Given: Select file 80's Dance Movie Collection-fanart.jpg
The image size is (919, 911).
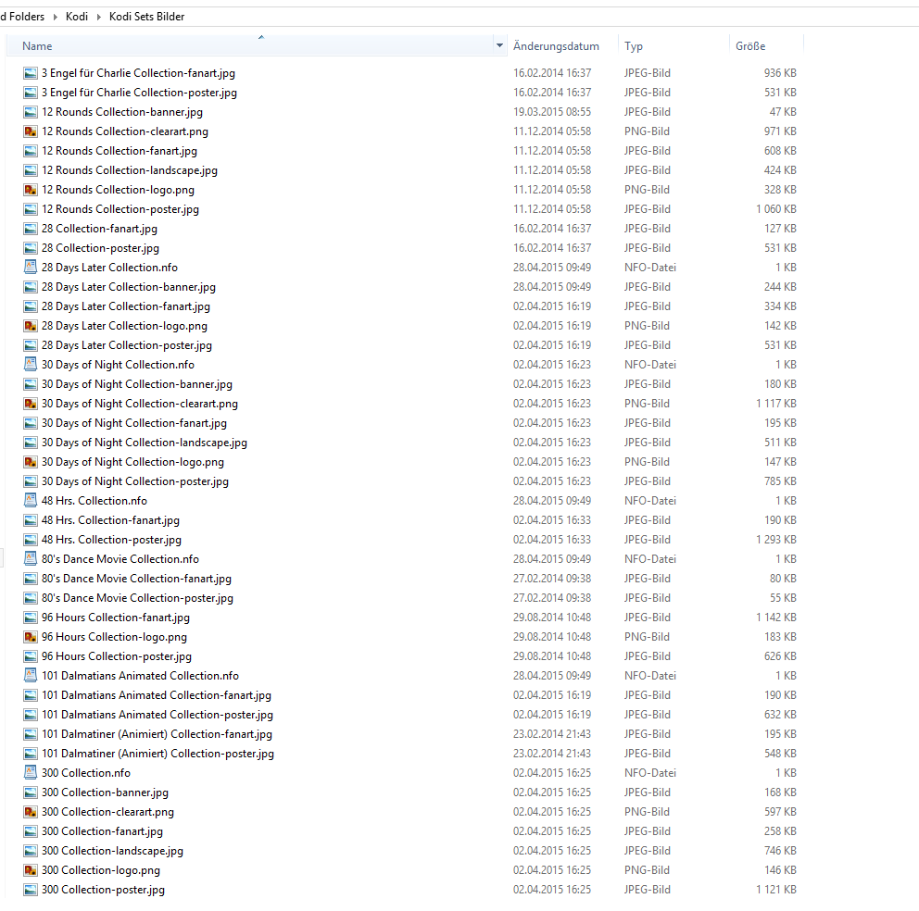Looking at the screenshot, I should click(x=136, y=579).
